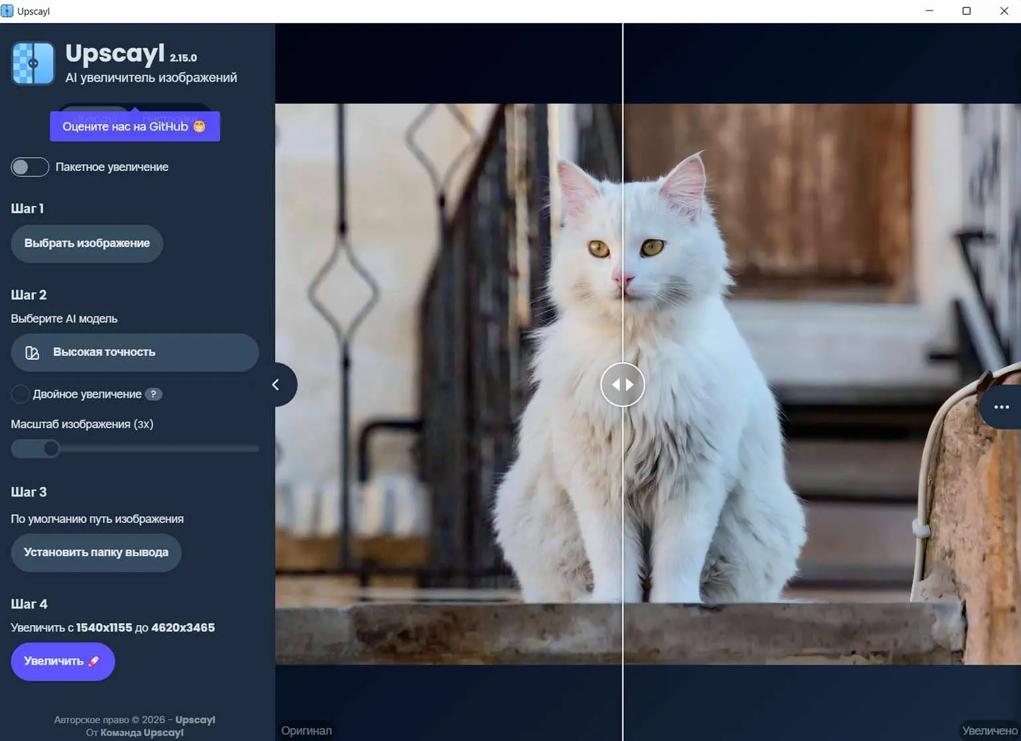Image resolution: width=1021 pixels, height=741 pixels.
Task: Close the Upscayl window
Action: 1004,11
